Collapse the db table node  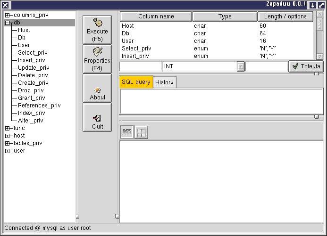(x=8, y=23)
